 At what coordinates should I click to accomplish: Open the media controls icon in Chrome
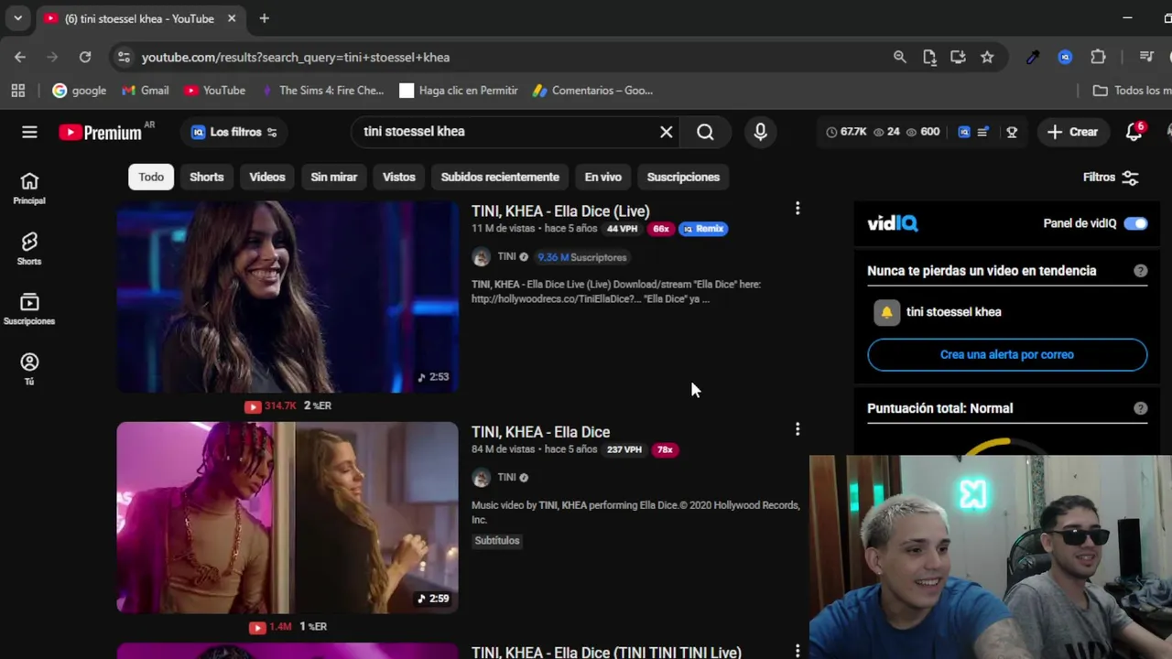pyautogui.click(x=1146, y=57)
